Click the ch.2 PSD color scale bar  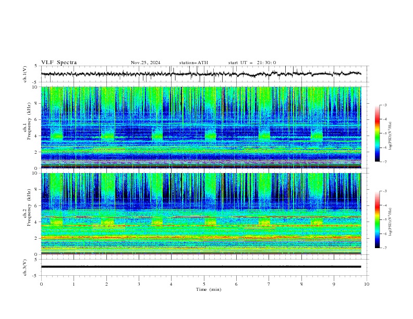377,219
